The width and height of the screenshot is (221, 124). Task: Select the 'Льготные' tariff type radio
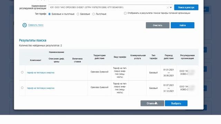click(94, 14)
